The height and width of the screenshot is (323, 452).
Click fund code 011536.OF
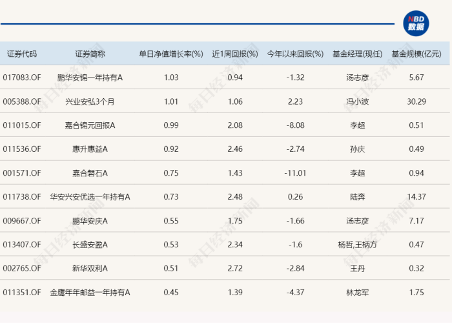pos(22,149)
